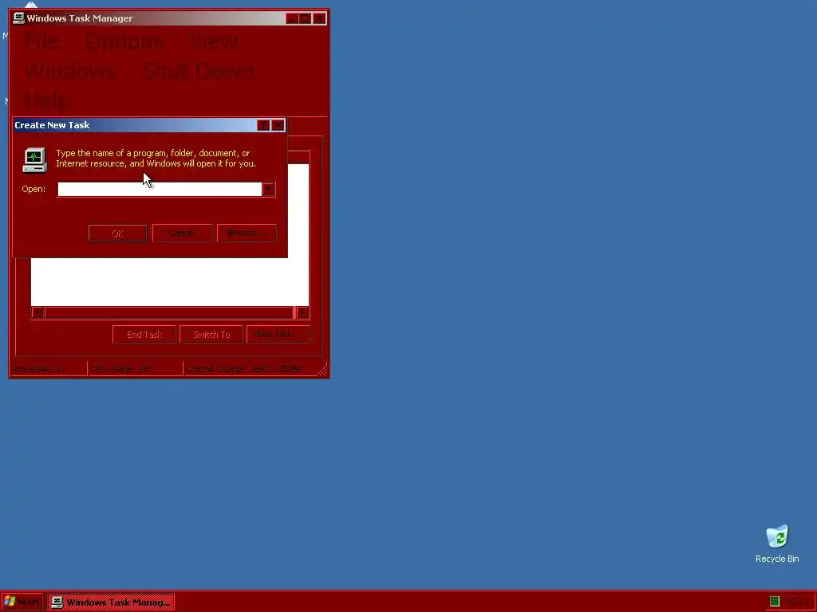Open the Options menu in Task Manager

(x=124, y=41)
